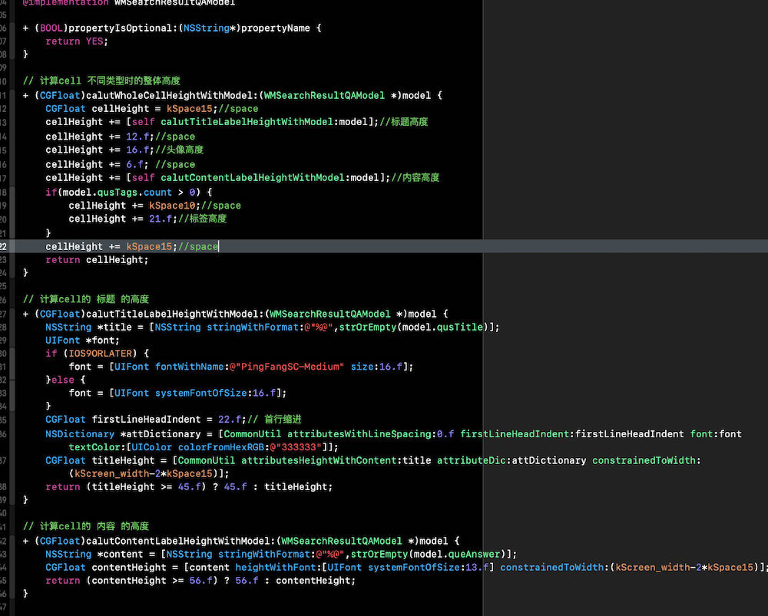Viewport: 768px width, 616px height.
Task: Click the '//标签高度' comment
Action: 202,219
